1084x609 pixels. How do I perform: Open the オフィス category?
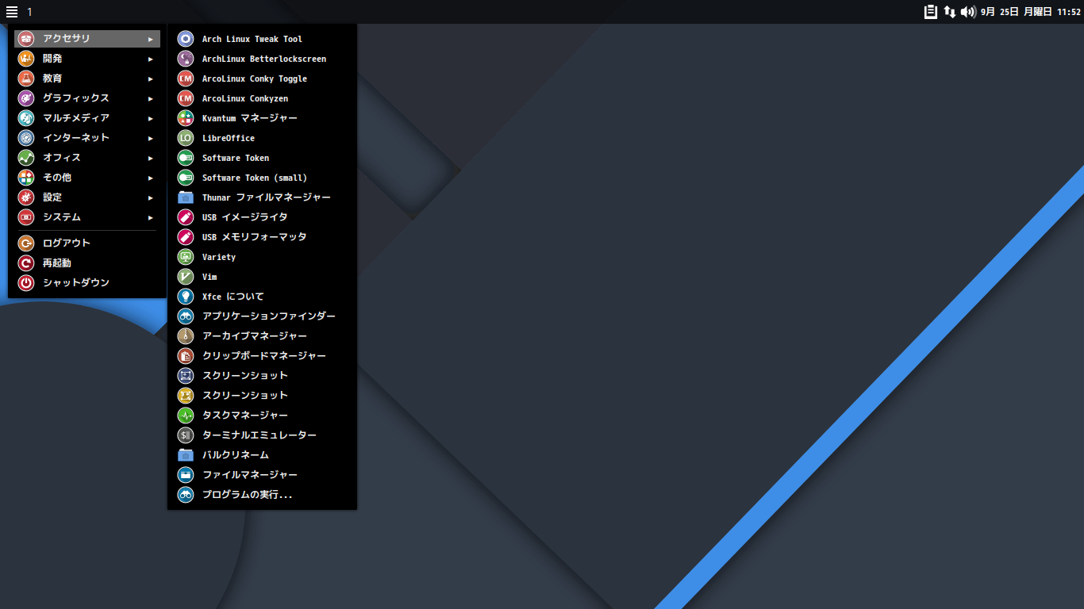coord(87,158)
